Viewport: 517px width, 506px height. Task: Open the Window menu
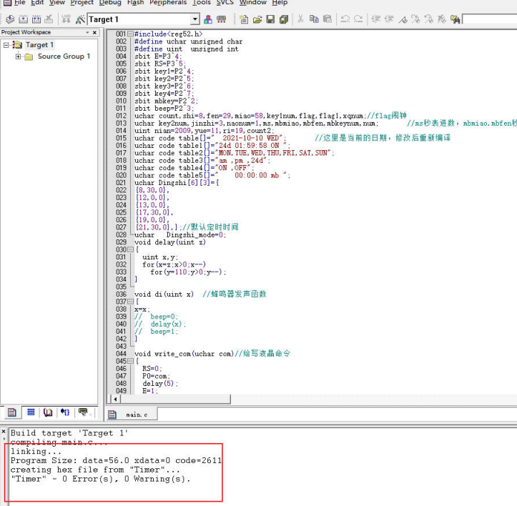pyautogui.click(x=252, y=3)
